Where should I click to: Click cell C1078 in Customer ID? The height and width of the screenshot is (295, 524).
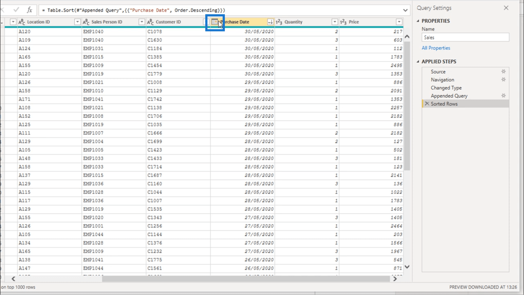[178, 31]
